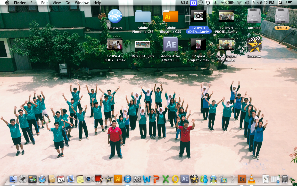
Task: Open iCal calendar in the Dock
Action: point(61,179)
